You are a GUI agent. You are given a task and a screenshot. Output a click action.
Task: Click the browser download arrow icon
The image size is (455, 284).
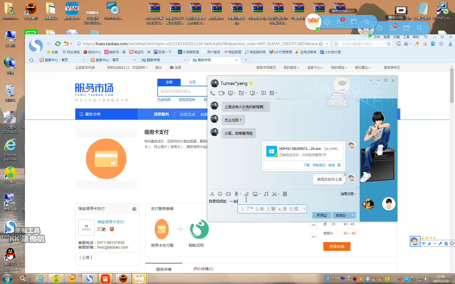(450, 44)
